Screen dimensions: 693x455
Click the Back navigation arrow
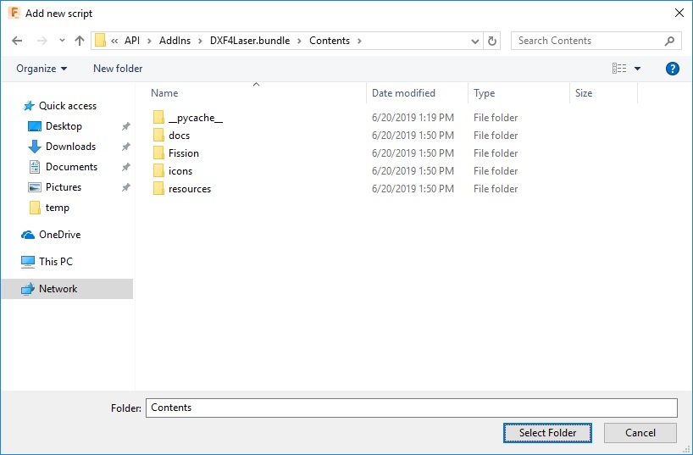[x=19, y=41]
